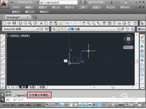Select the Polygon drawing tool

[x=3, y=51]
